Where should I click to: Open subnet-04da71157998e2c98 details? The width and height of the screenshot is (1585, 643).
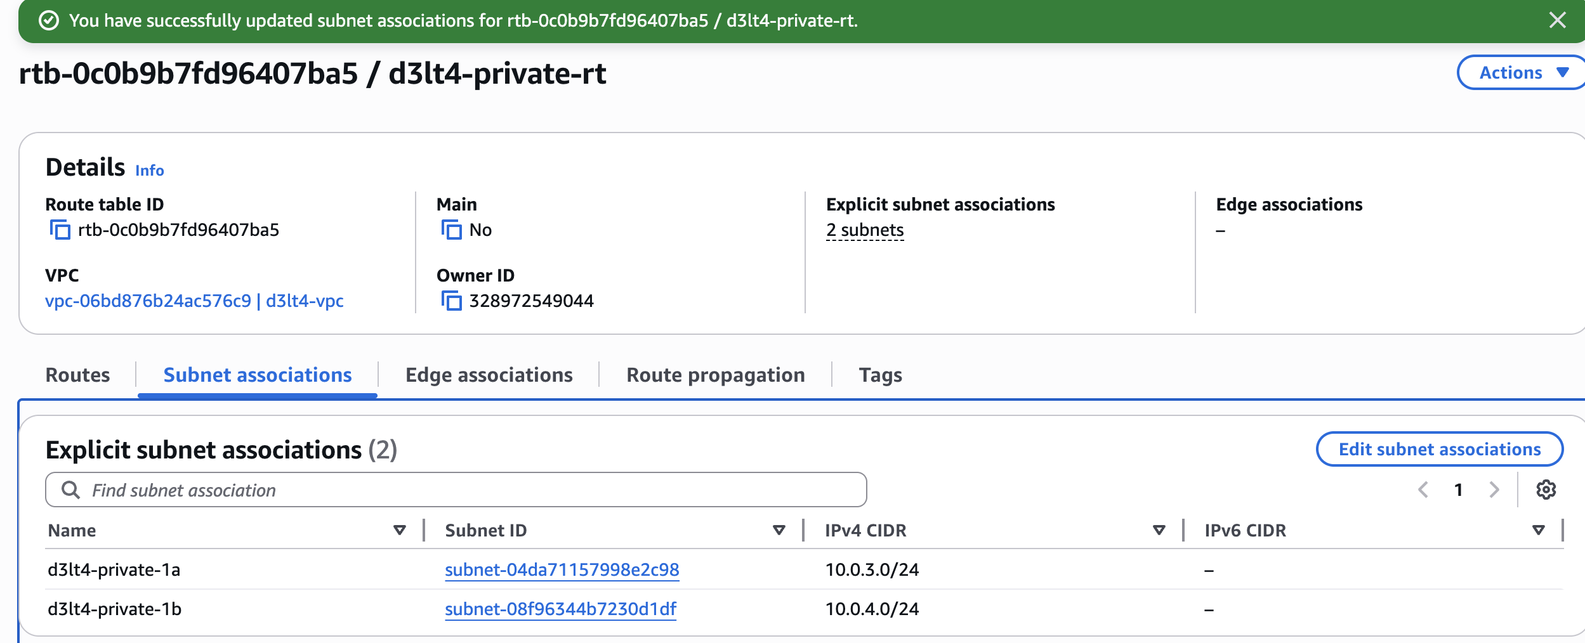[x=562, y=569]
